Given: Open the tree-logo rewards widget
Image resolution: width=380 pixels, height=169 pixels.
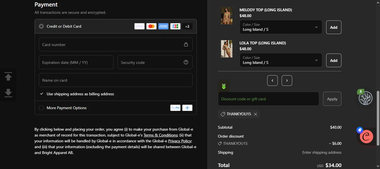Looking at the screenshot, I should [x=366, y=98].
